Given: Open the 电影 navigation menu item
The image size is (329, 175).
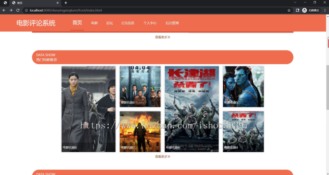Looking at the screenshot, I should (x=94, y=23).
